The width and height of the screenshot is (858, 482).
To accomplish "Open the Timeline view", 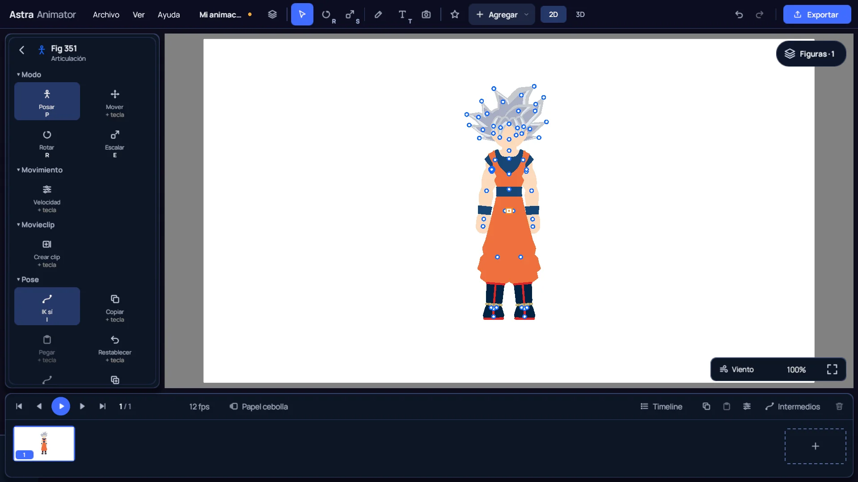I will coord(661,407).
